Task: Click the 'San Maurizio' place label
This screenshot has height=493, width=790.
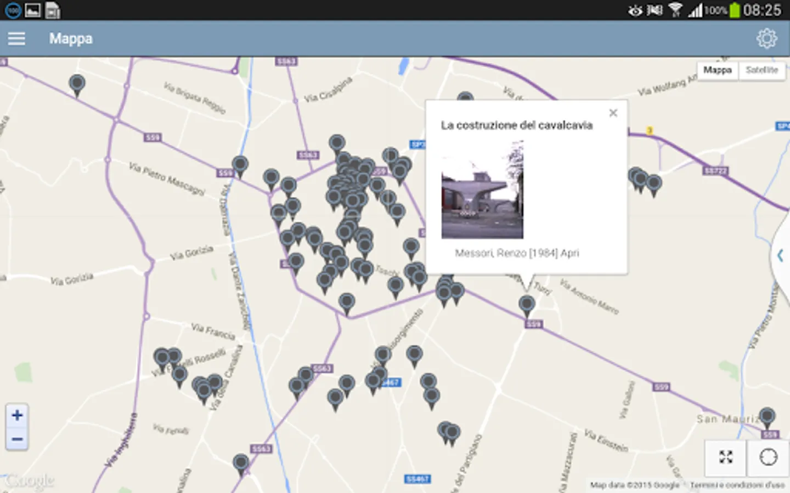Action: tap(727, 419)
